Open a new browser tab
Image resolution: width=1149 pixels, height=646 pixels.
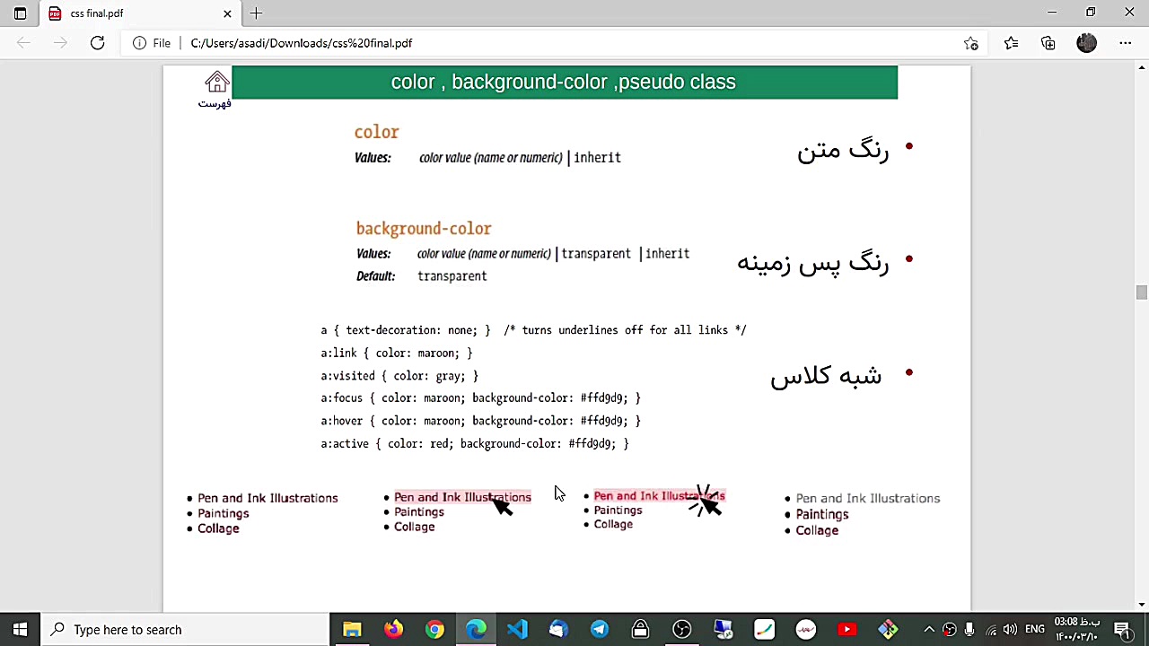point(257,13)
